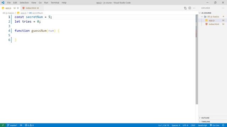Change the UTF-8 encoding setting
The image size is (227, 127).
pos(185,125)
